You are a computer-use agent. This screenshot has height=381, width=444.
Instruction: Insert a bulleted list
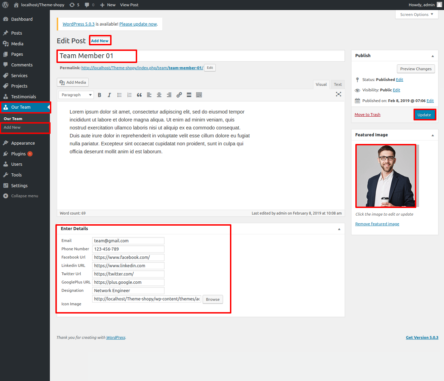tap(119, 95)
